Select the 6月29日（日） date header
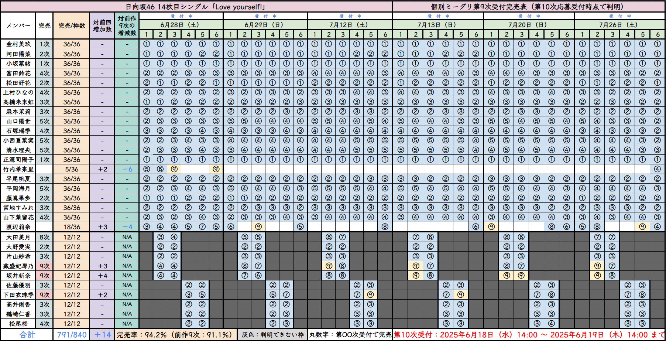Screen dimensions: 666x341 265,25
